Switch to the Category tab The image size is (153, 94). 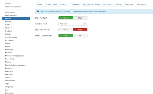pyautogui.click(x=64, y=5)
